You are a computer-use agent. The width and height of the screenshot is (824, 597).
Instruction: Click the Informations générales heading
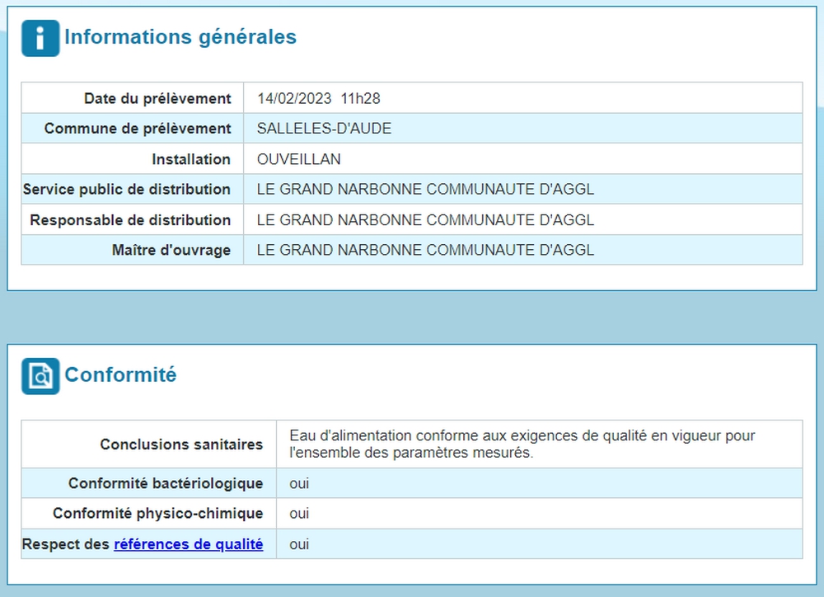(x=180, y=37)
